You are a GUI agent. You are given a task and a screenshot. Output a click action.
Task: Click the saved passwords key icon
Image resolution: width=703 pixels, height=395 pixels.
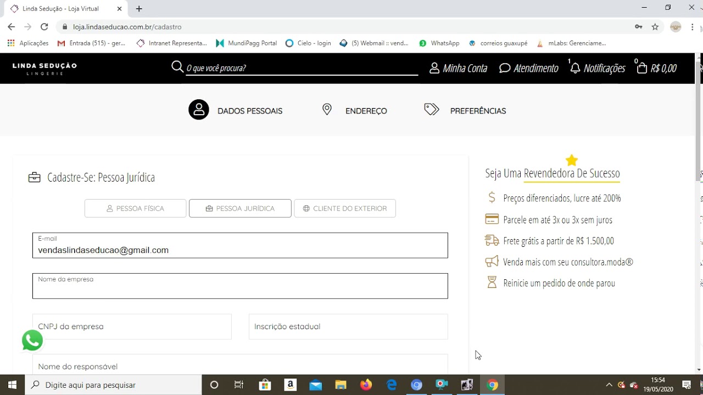[x=638, y=27]
